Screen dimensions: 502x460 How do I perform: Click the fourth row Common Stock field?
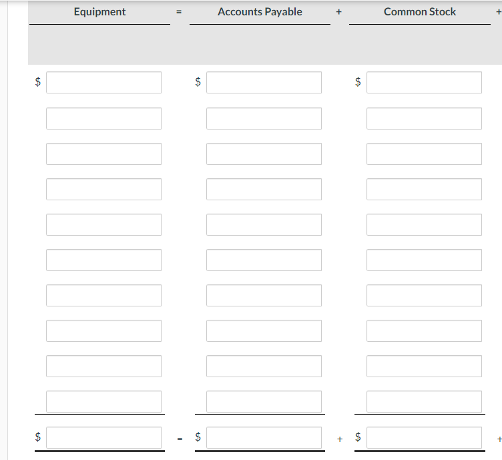coord(424,189)
